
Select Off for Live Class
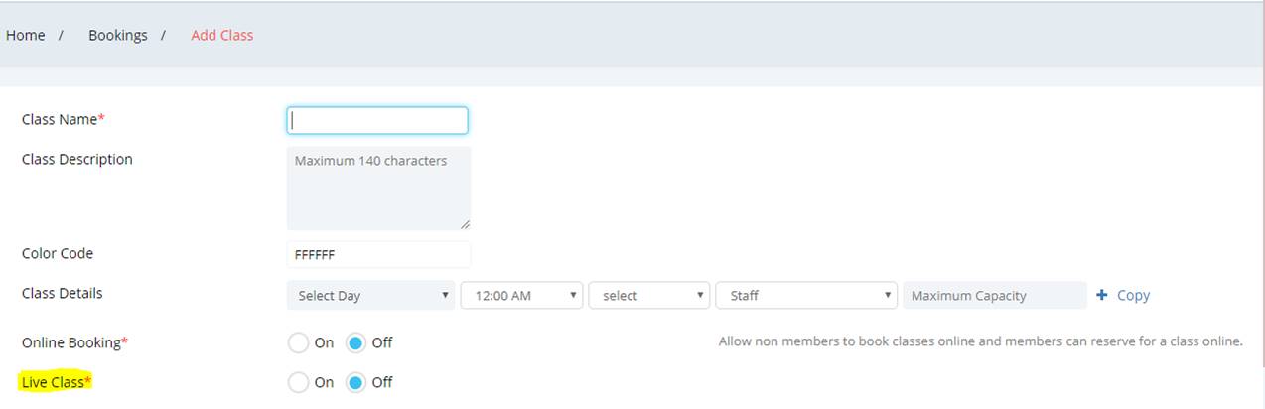point(356,382)
